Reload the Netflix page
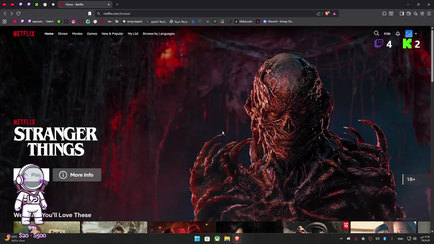This screenshot has height=244, width=434. click(18, 14)
